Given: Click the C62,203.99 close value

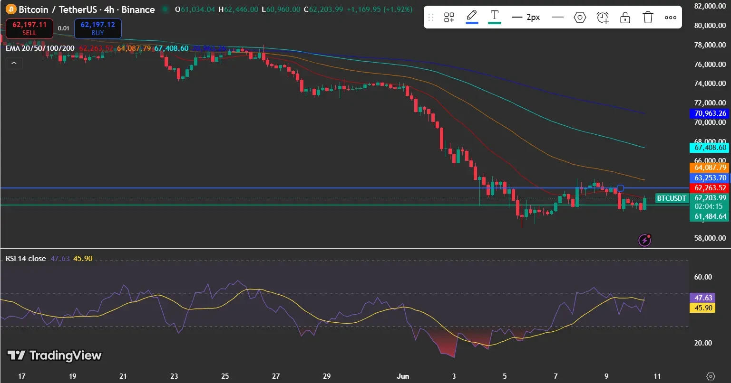Looking at the screenshot, I should click(323, 9).
